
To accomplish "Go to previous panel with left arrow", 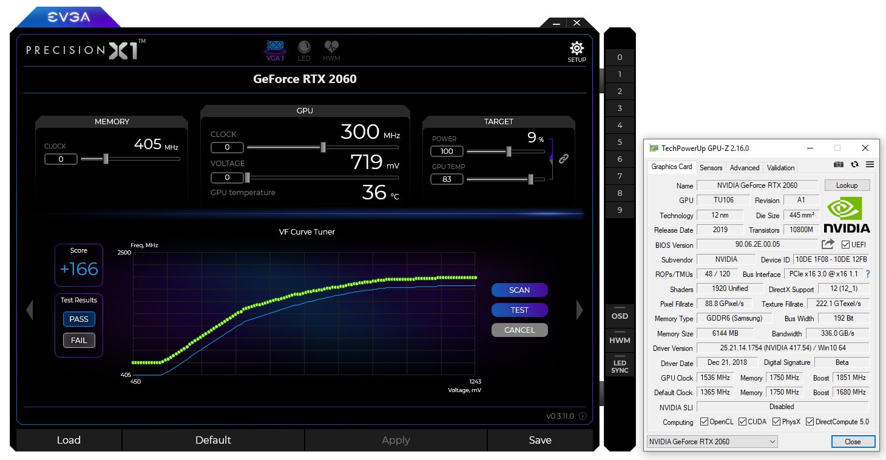I will pos(29,310).
